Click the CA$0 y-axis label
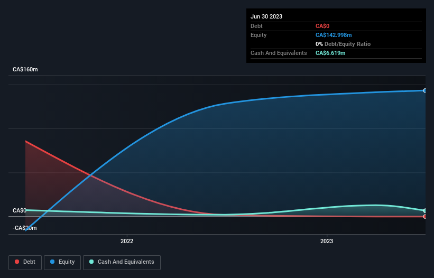The height and width of the screenshot is (278, 434). tap(20, 210)
